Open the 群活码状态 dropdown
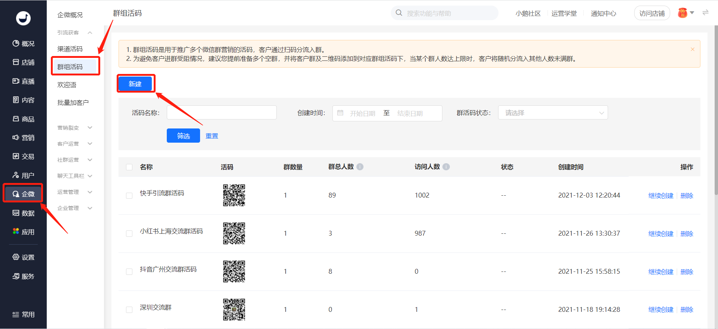The height and width of the screenshot is (329, 718). click(553, 112)
